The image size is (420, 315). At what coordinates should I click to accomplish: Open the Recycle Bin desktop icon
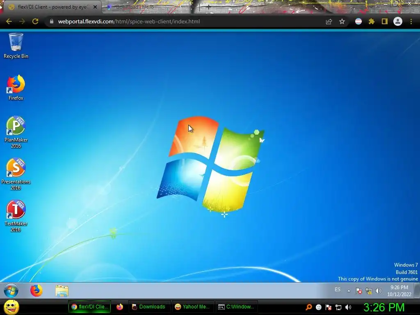pos(16,46)
